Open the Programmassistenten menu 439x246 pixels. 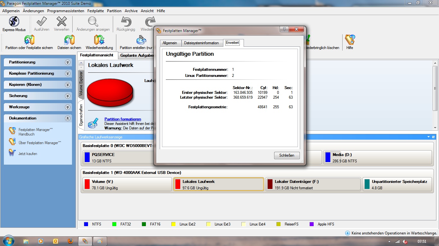tap(66, 11)
